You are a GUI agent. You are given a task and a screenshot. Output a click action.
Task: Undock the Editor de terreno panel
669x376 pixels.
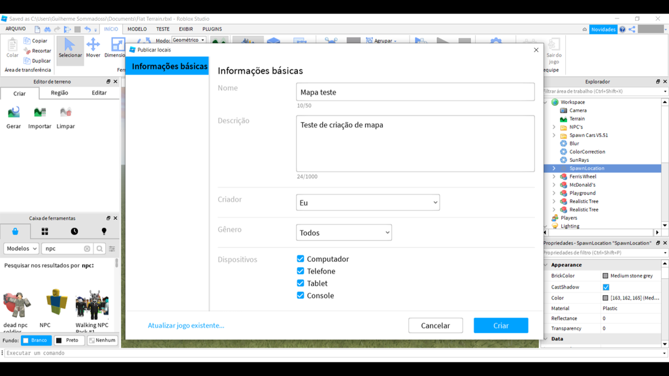coord(108,82)
